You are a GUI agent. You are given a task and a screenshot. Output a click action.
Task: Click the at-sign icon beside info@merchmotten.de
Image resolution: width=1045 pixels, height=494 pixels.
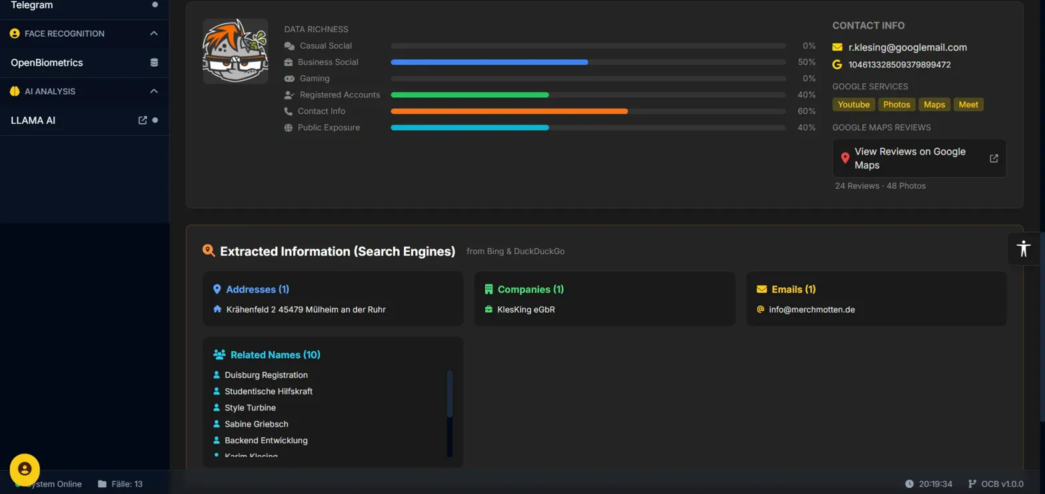(x=760, y=309)
